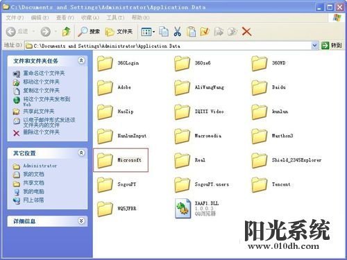Select the SogouPY.users folder

pyautogui.click(x=201, y=184)
